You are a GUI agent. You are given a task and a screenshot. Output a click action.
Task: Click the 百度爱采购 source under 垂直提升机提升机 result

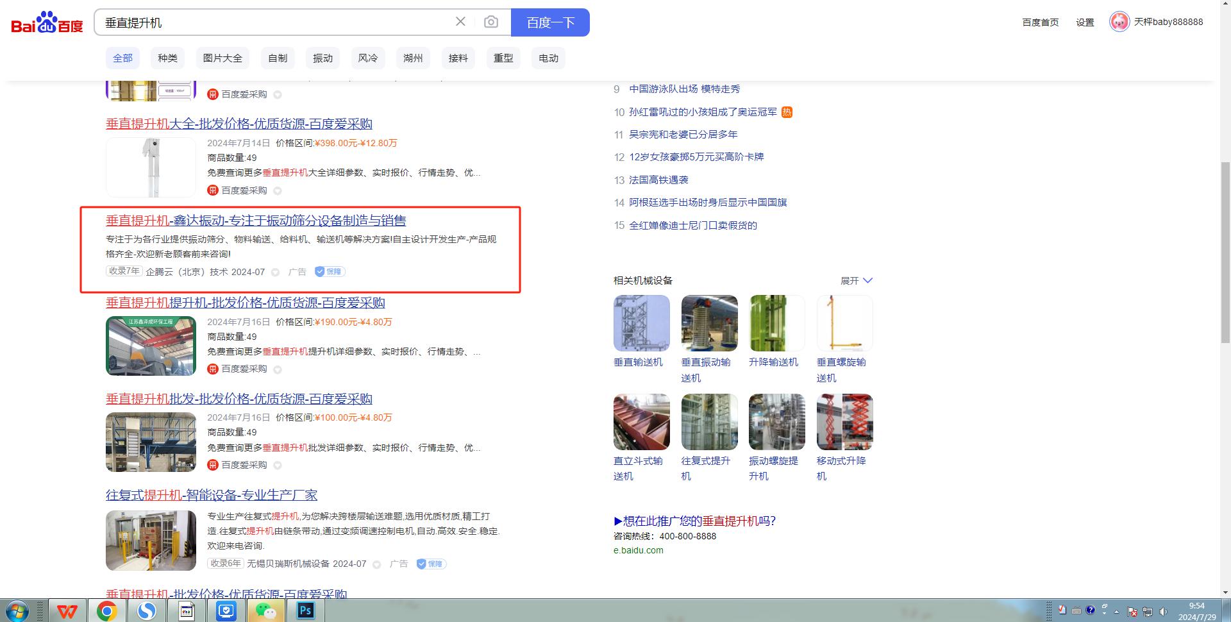244,369
